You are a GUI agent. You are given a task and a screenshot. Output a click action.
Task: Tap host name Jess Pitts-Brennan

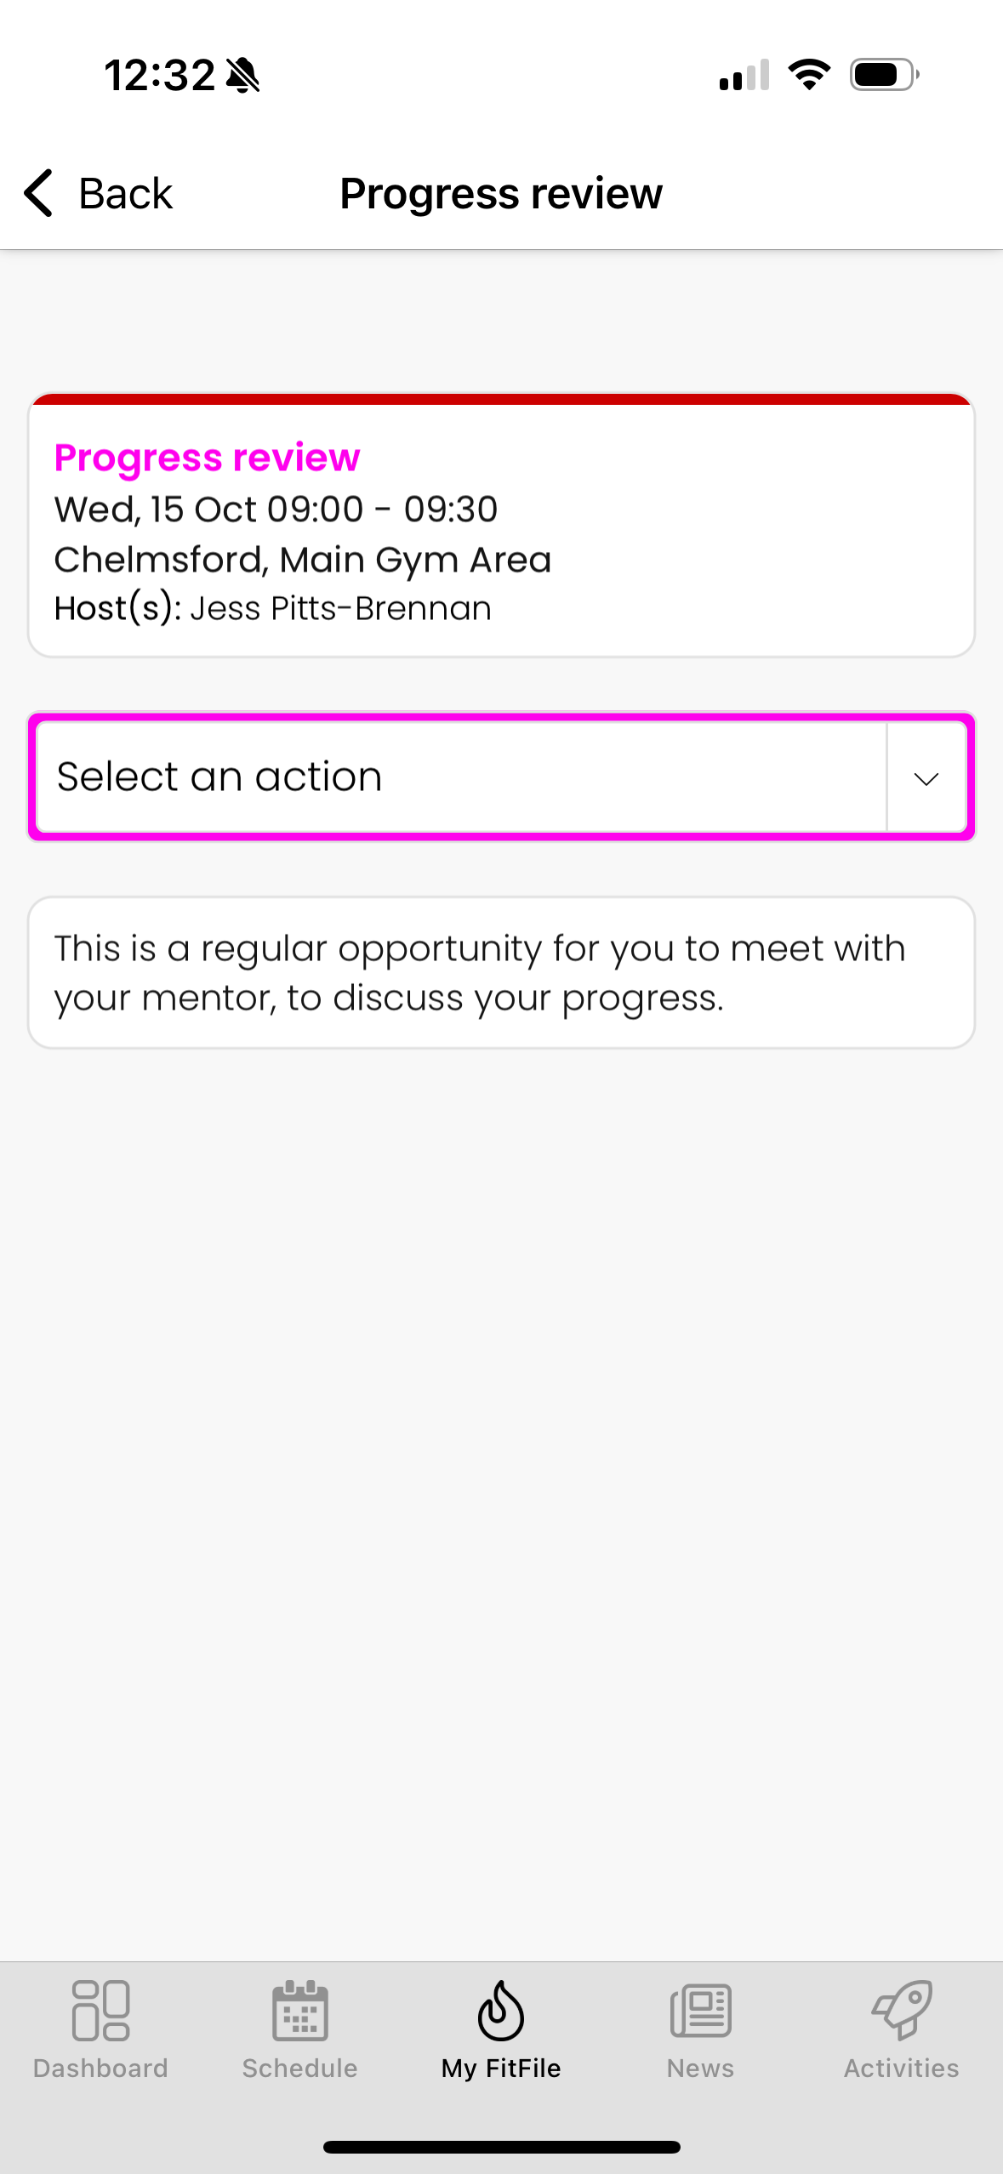[x=340, y=609]
